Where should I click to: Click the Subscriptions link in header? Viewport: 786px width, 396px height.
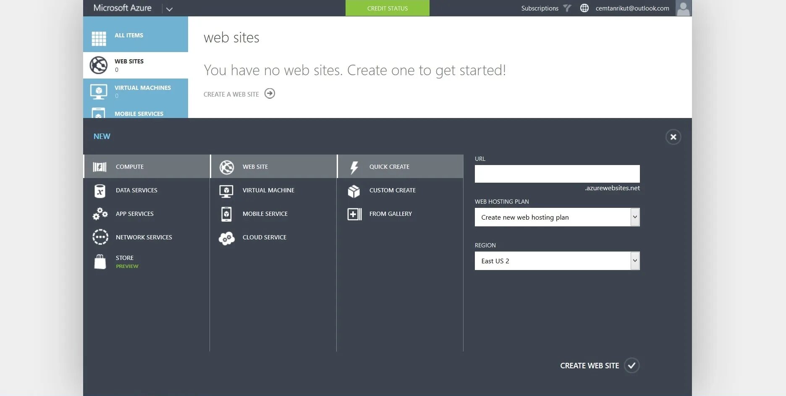(x=540, y=8)
